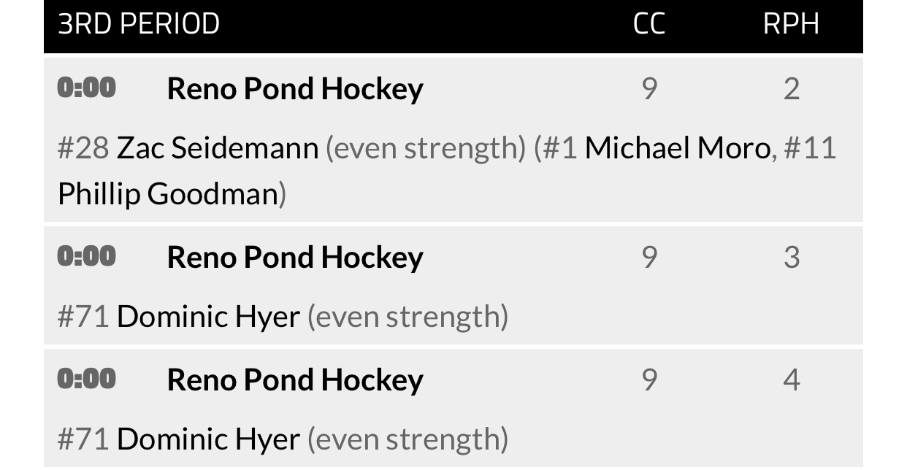Open Zac Seidemann's player link
The width and height of the screenshot is (907, 470).
pyautogui.click(x=218, y=148)
